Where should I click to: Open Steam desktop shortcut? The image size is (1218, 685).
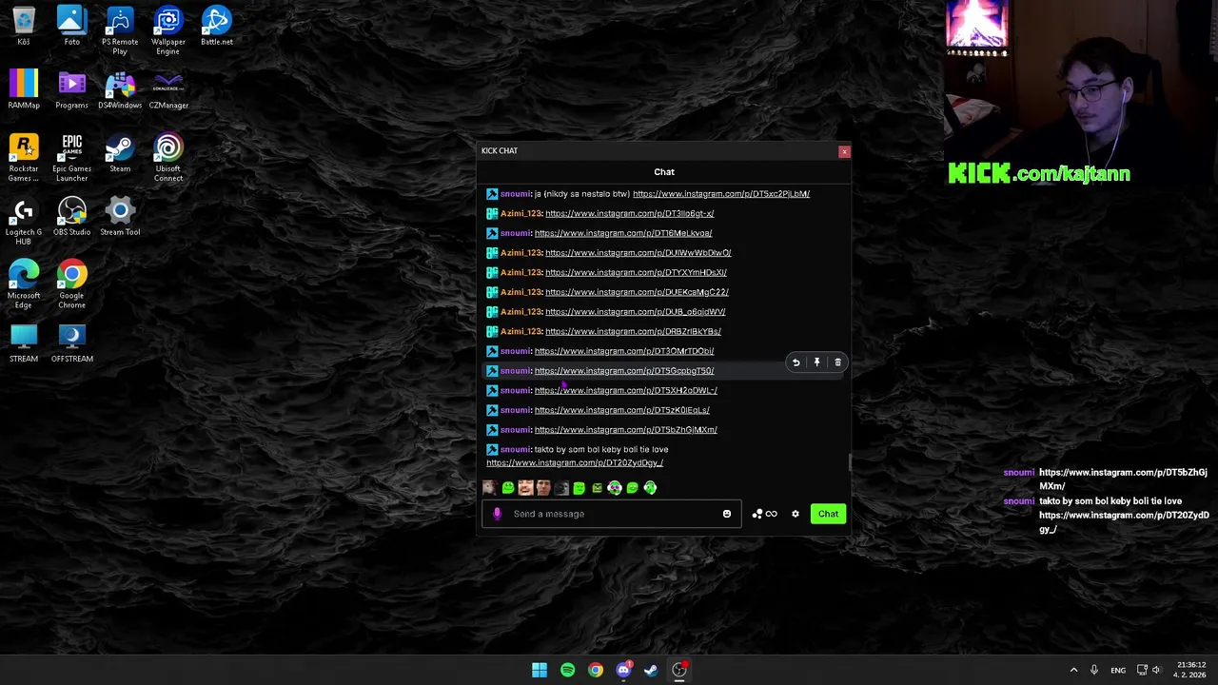(120, 153)
